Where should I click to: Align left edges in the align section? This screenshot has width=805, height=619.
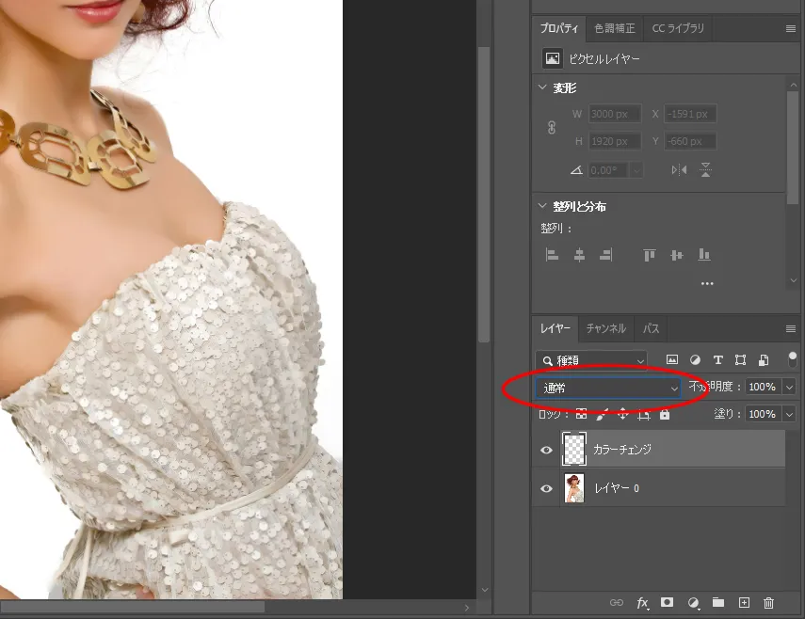[x=553, y=255]
